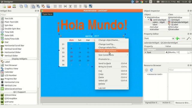
Task: Click the Send to Back toolbar icon
Action: coord(21,6)
